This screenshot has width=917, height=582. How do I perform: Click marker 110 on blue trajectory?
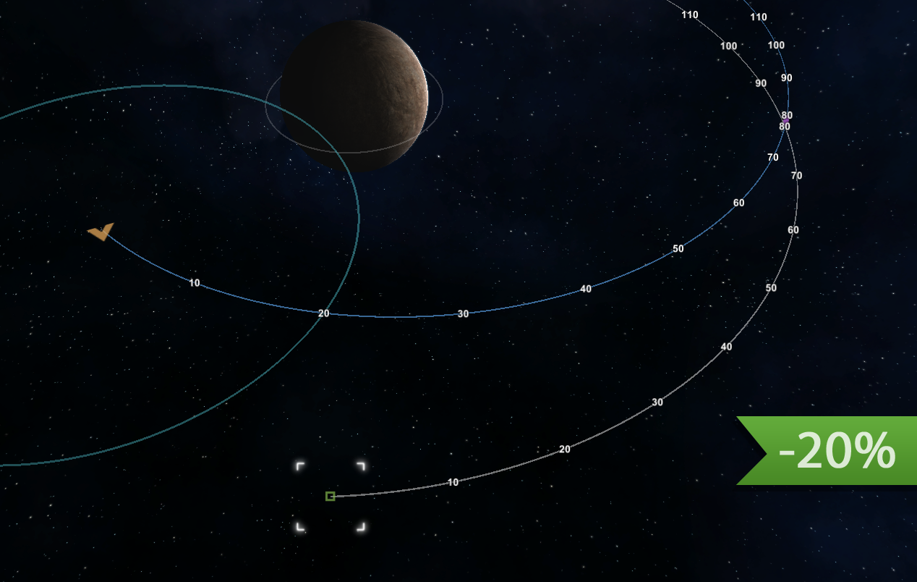758,17
